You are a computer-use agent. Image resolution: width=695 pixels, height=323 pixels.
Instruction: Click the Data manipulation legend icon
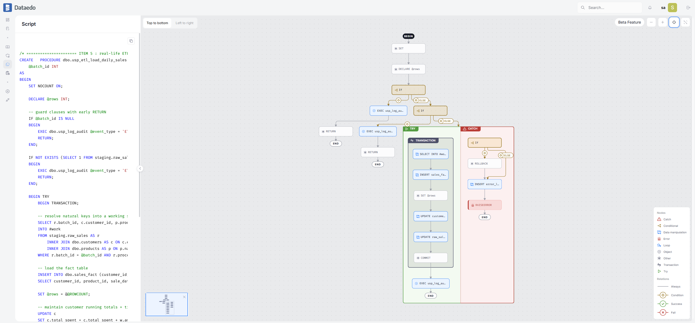point(659,232)
